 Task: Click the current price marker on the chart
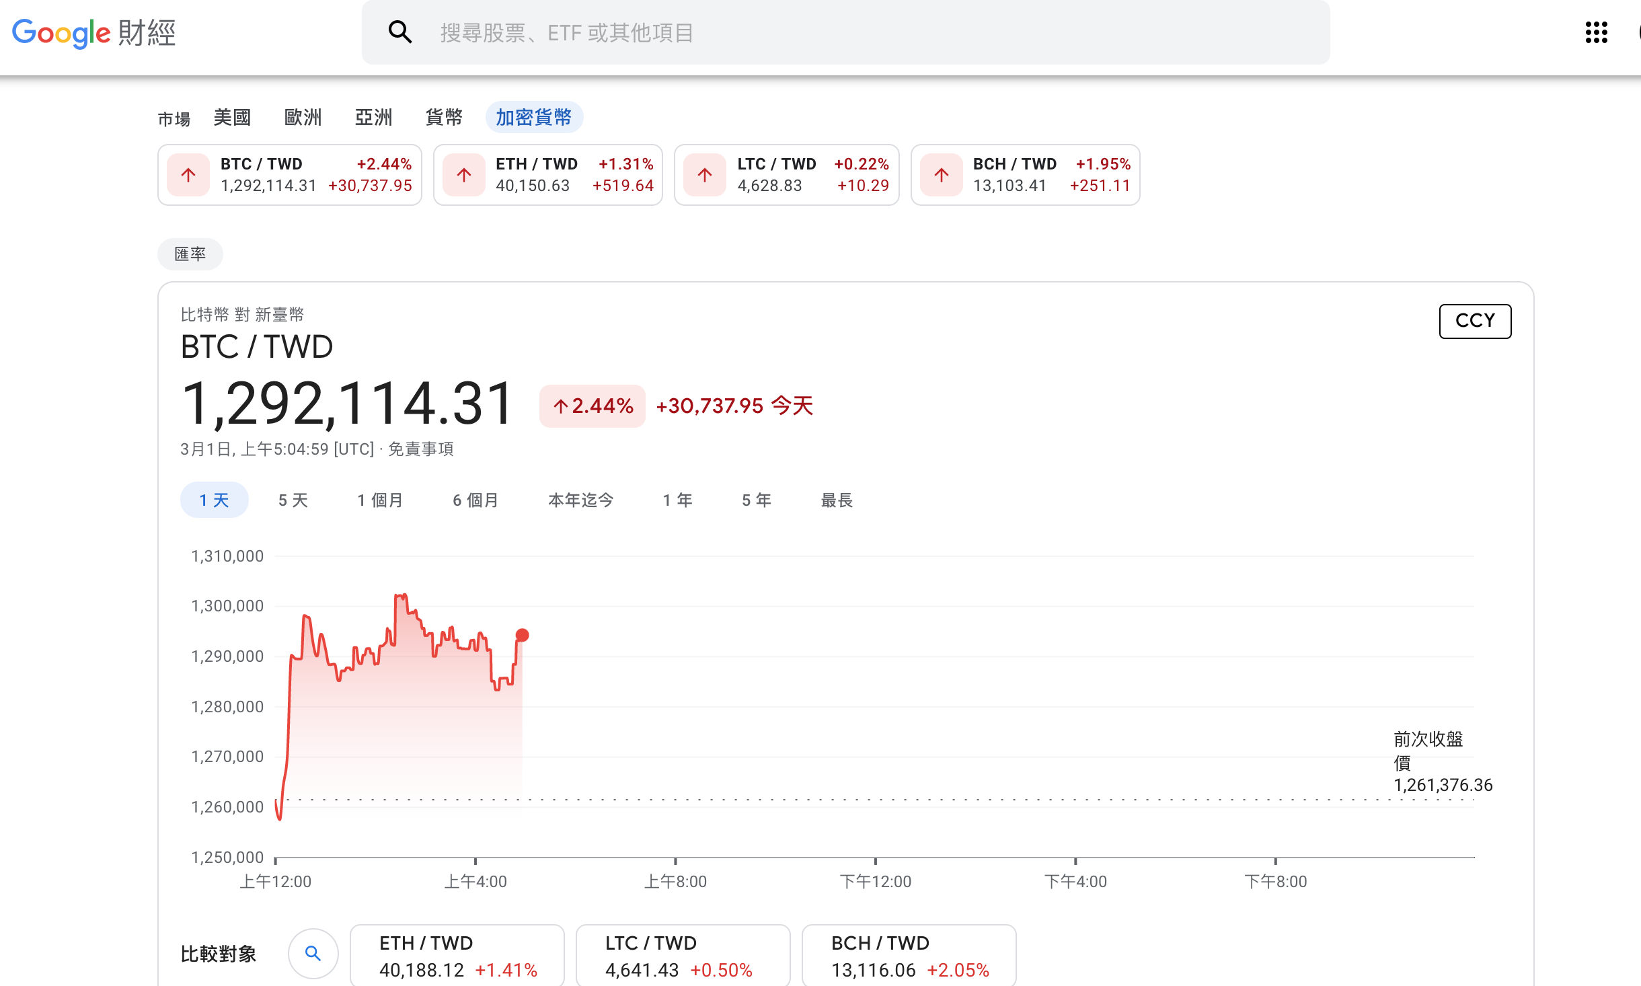(522, 634)
